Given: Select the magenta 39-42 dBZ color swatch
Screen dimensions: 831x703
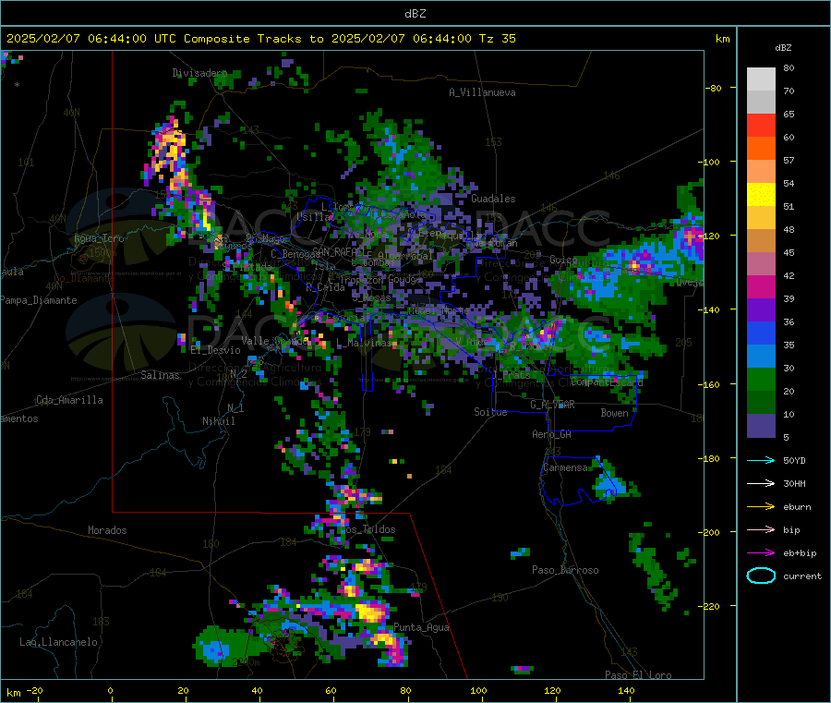Looking at the screenshot, I should coord(761,286).
